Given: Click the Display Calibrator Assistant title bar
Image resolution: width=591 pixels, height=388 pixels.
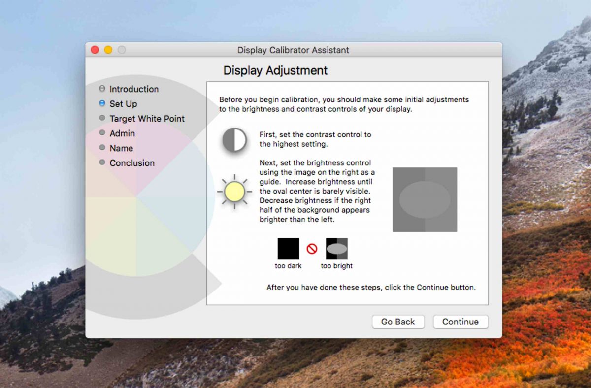Looking at the screenshot, I should (294, 50).
